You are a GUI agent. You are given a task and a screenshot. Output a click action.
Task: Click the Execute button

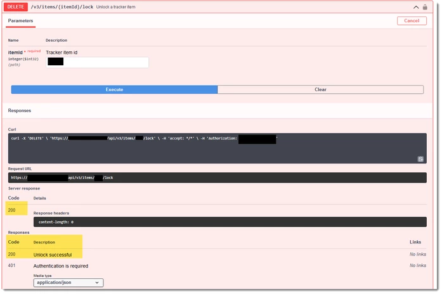tap(114, 89)
